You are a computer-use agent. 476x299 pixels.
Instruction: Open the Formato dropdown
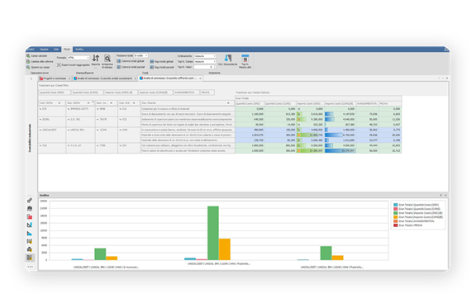click(78, 57)
